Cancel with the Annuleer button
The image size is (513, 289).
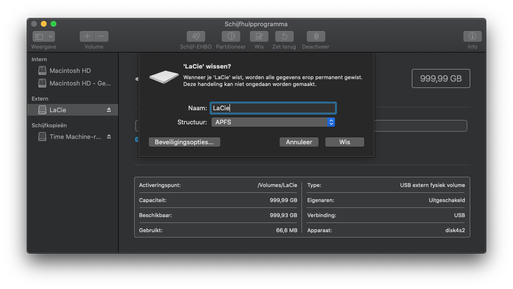[299, 142]
